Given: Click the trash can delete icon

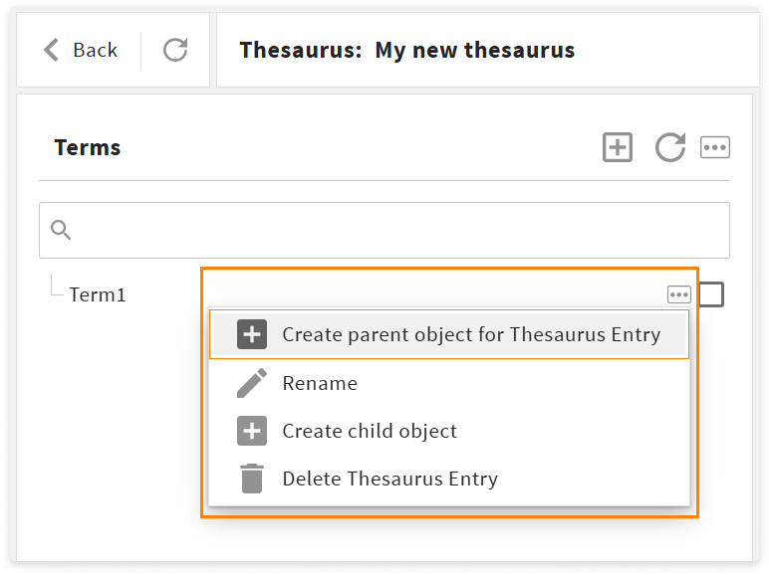Looking at the screenshot, I should click(x=252, y=479).
